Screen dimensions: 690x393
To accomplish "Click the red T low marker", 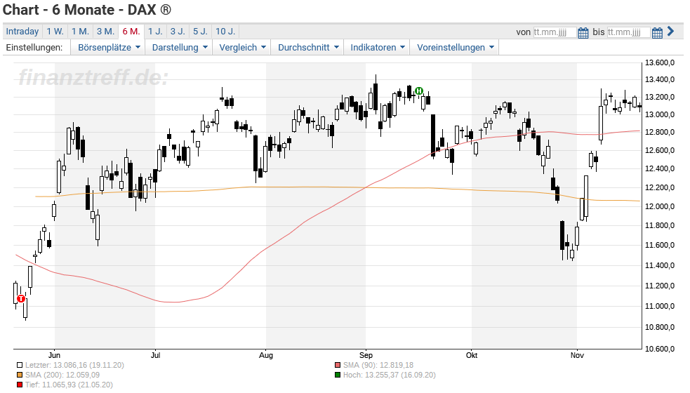I will pos(20,299).
